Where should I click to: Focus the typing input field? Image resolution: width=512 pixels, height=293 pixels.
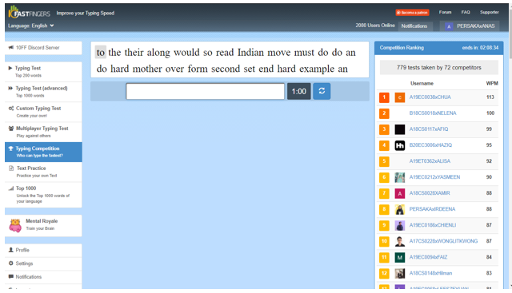click(x=205, y=91)
